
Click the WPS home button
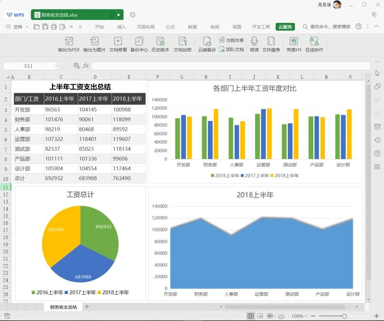(x=16, y=15)
